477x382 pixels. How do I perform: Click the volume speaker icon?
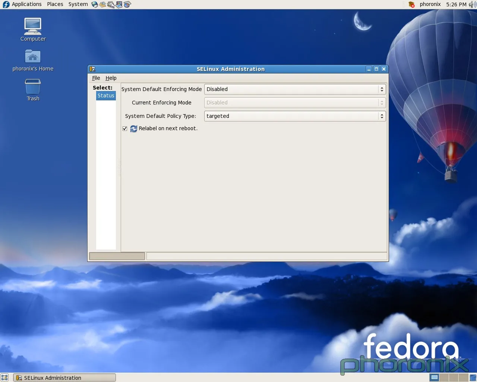[x=472, y=4]
